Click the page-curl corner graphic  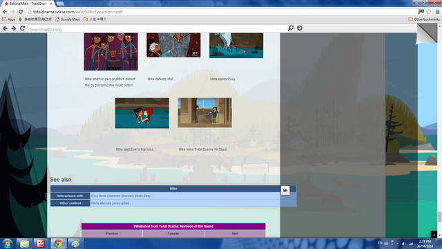point(427,34)
